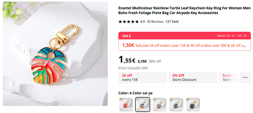Screen dimensions: 253x113
Task: Click the 28% off discount label
Action: click(x=155, y=61)
